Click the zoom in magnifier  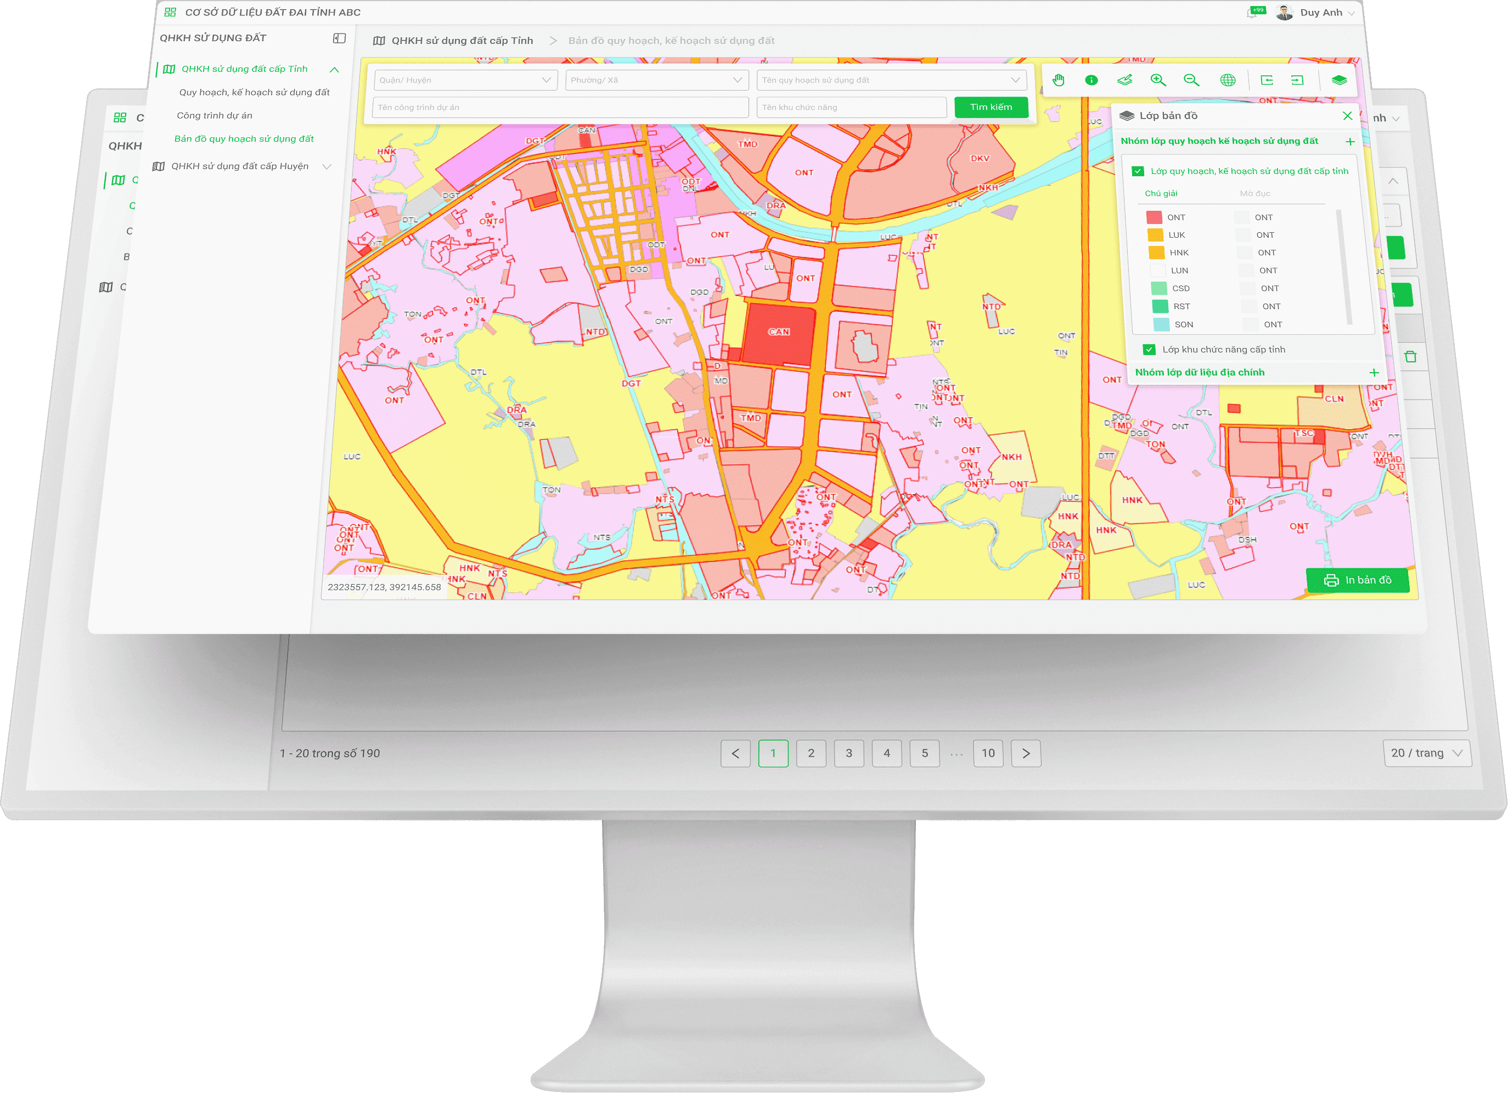pyautogui.click(x=1157, y=81)
